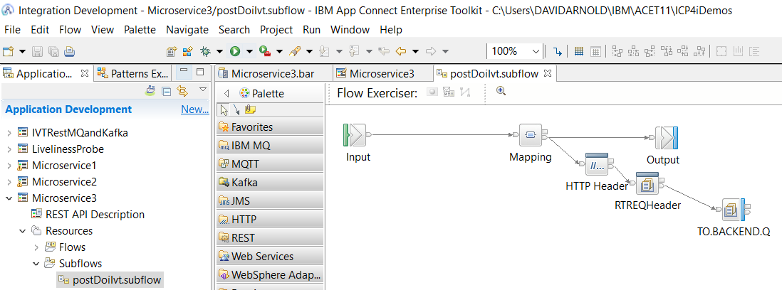This screenshot has height=290, width=782.
Task: Expand the Microservice2 project
Action: 9,181
